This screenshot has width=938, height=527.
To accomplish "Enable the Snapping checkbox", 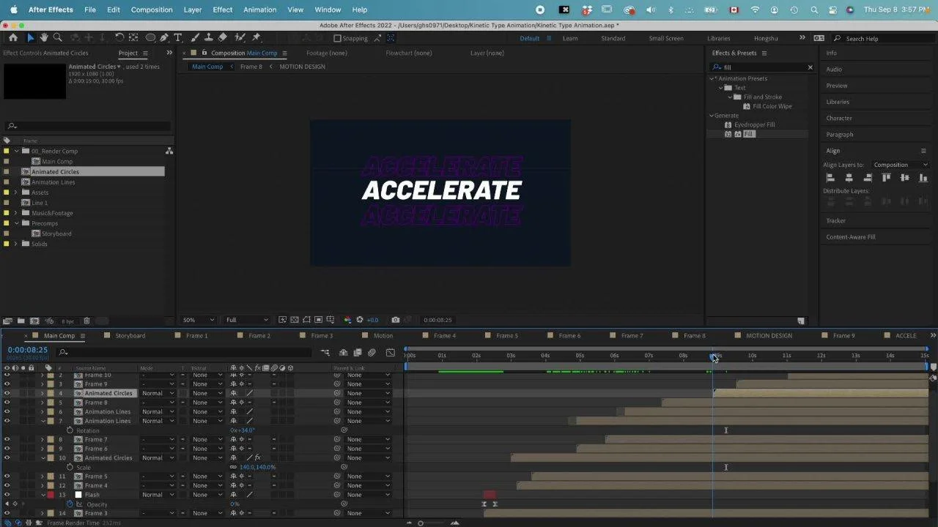I will pyautogui.click(x=337, y=38).
